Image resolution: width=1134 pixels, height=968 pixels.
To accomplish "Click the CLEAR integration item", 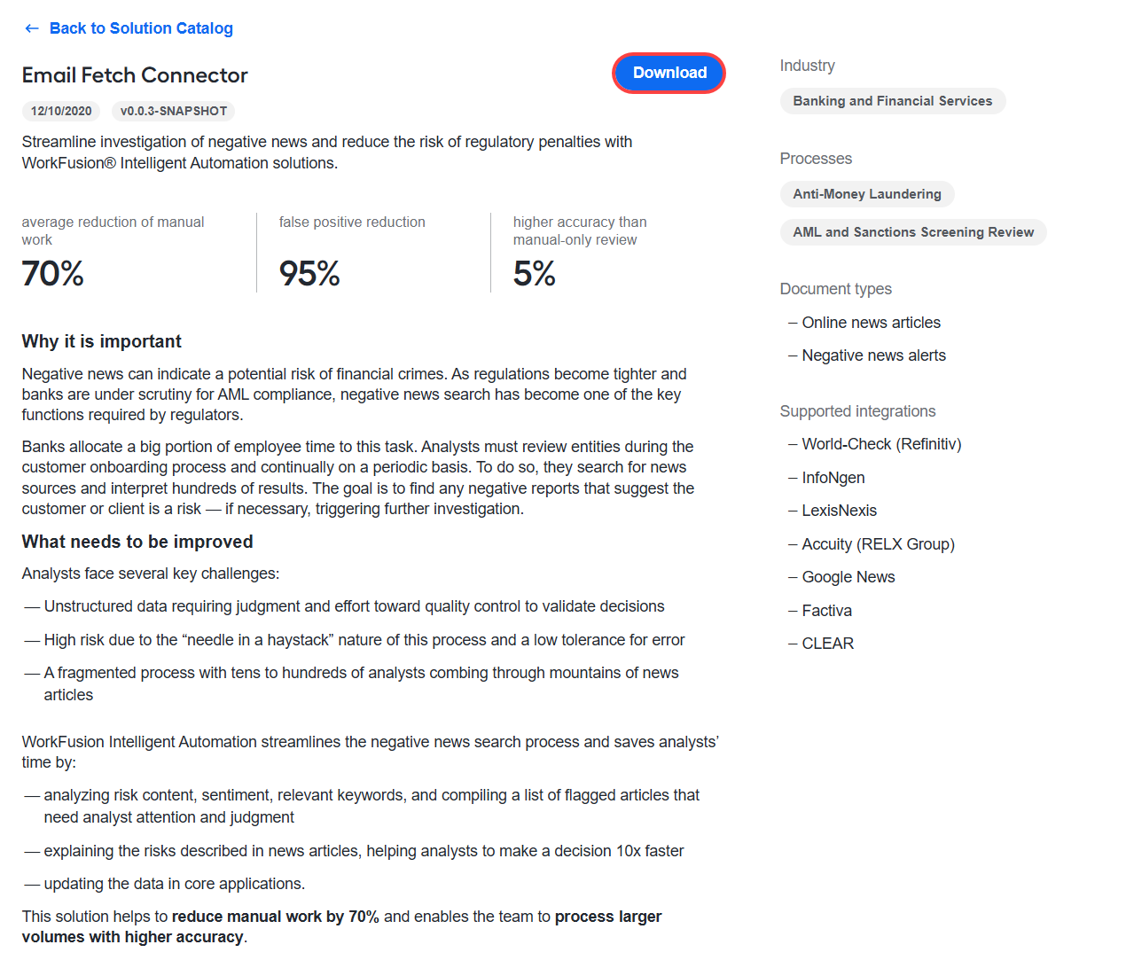I will point(827,644).
